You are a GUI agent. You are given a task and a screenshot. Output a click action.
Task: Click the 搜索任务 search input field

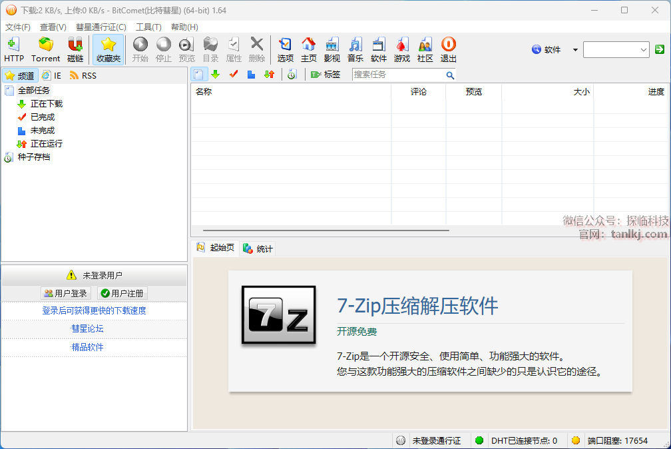click(397, 75)
